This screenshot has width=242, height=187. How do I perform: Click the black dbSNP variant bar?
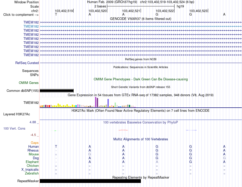57,91
